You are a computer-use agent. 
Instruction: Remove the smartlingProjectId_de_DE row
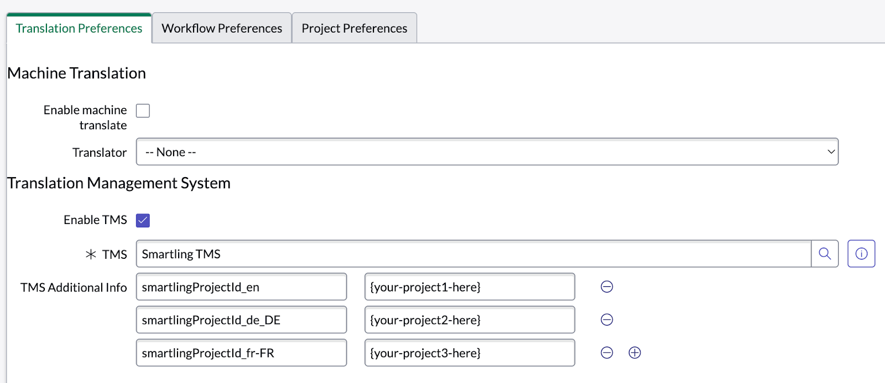607,320
